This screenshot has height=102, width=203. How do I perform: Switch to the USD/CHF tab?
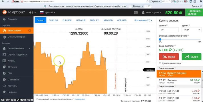pos(81,20)
